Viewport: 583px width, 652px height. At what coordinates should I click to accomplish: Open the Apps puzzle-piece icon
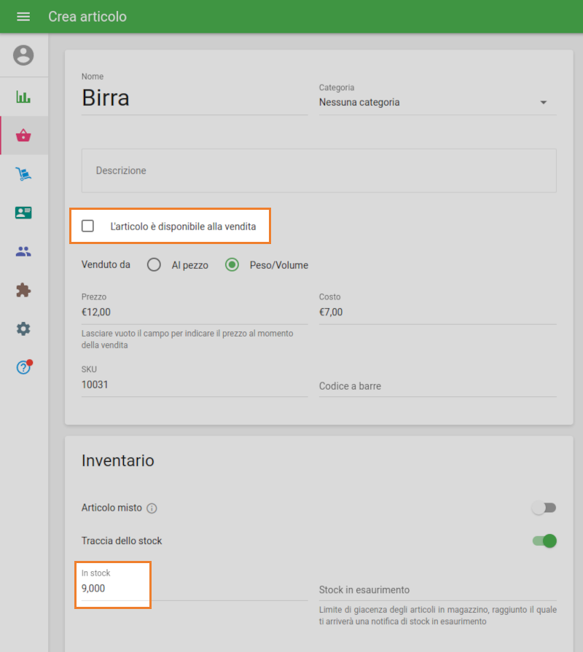click(x=23, y=290)
